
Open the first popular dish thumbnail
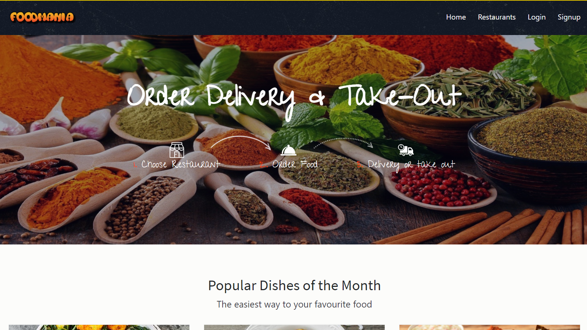[99, 327]
